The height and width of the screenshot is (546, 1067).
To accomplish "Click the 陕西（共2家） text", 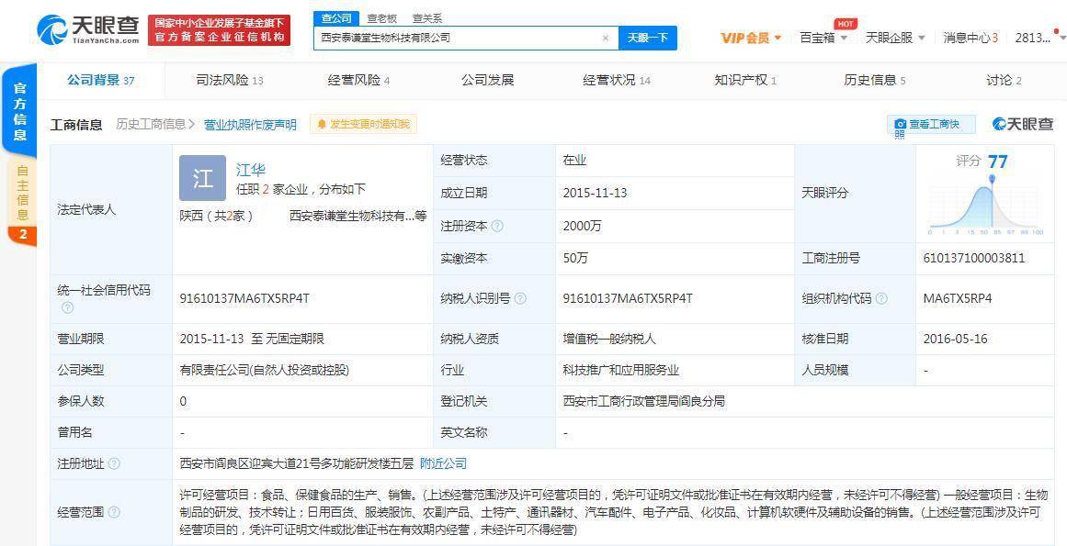I will point(216,216).
